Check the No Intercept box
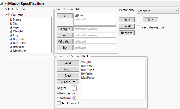Screen dimensions: 180x109 [x=59, y=103]
